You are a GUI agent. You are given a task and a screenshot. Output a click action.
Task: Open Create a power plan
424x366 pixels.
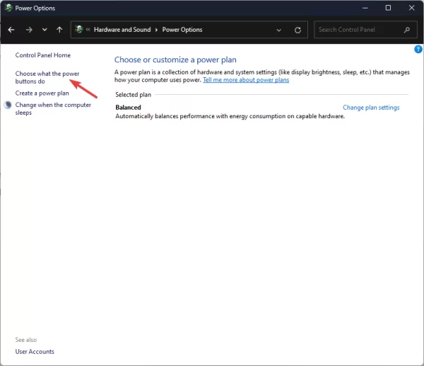coord(42,93)
